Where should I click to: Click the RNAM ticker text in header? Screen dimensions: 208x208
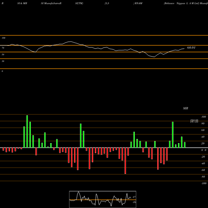139,3
